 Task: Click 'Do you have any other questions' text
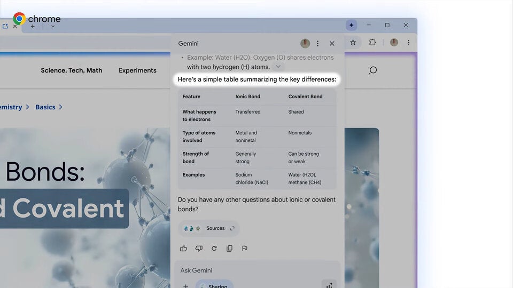tap(256, 204)
